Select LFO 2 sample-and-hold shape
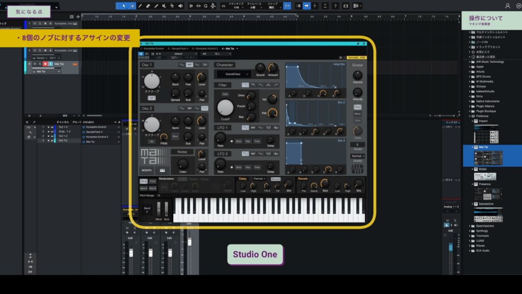Viewport: 522px width, 294px height. [276, 154]
